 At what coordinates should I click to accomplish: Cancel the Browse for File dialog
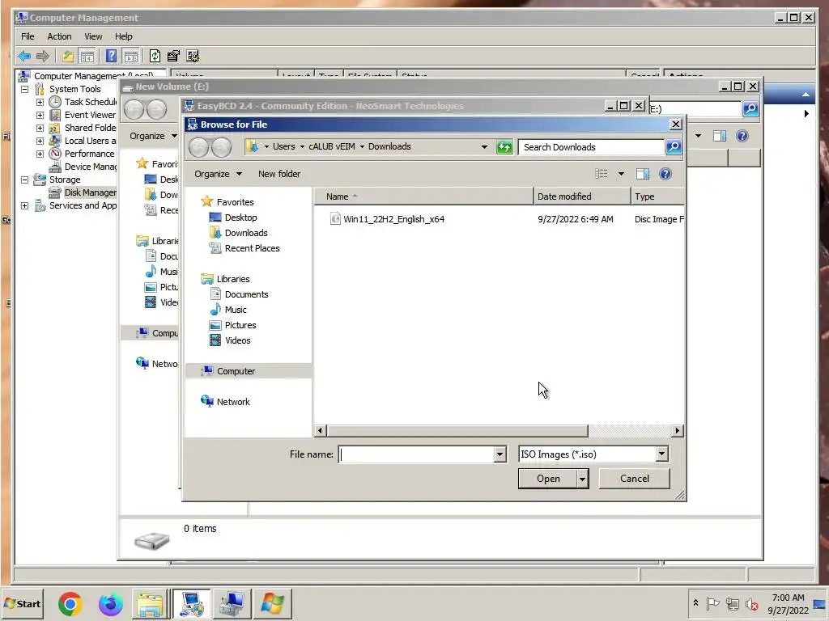(x=634, y=479)
